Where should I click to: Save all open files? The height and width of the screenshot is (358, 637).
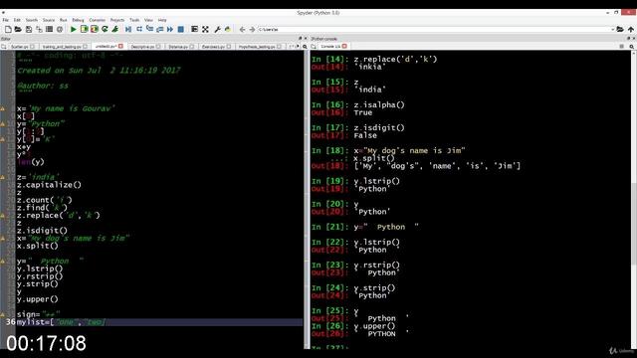[x=39, y=29]
